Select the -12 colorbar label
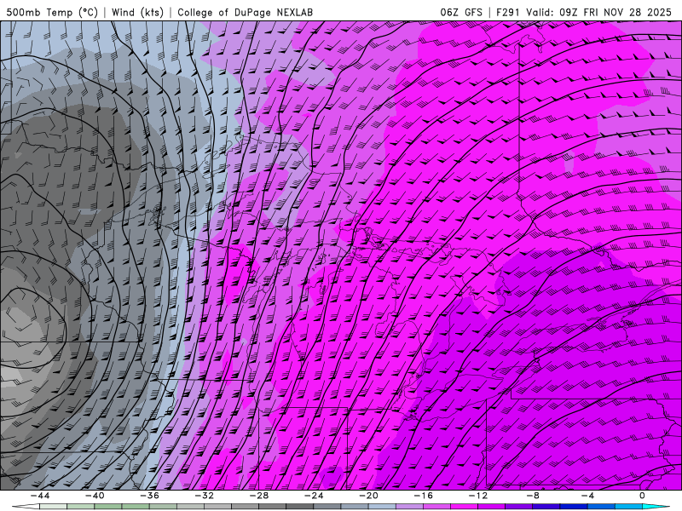 pos(478,496)
